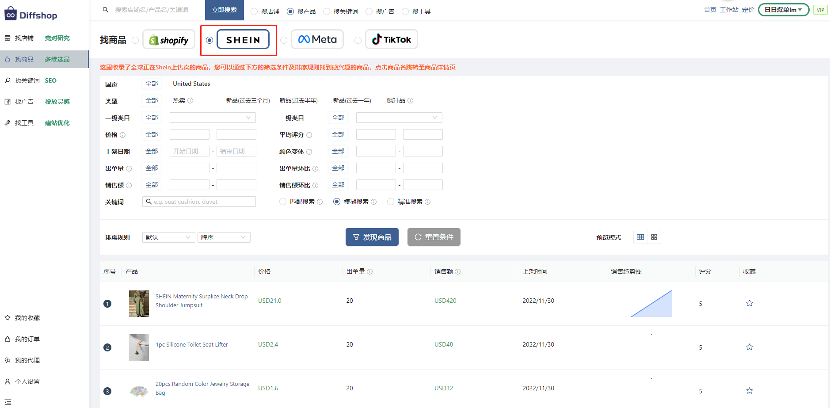Open the 二级类目 category dropdown
This screenshot has height=408, width=830.
tap(399, 118)
